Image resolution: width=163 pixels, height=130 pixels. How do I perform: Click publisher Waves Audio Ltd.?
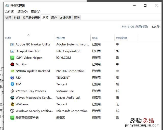(x=69, y=98)
